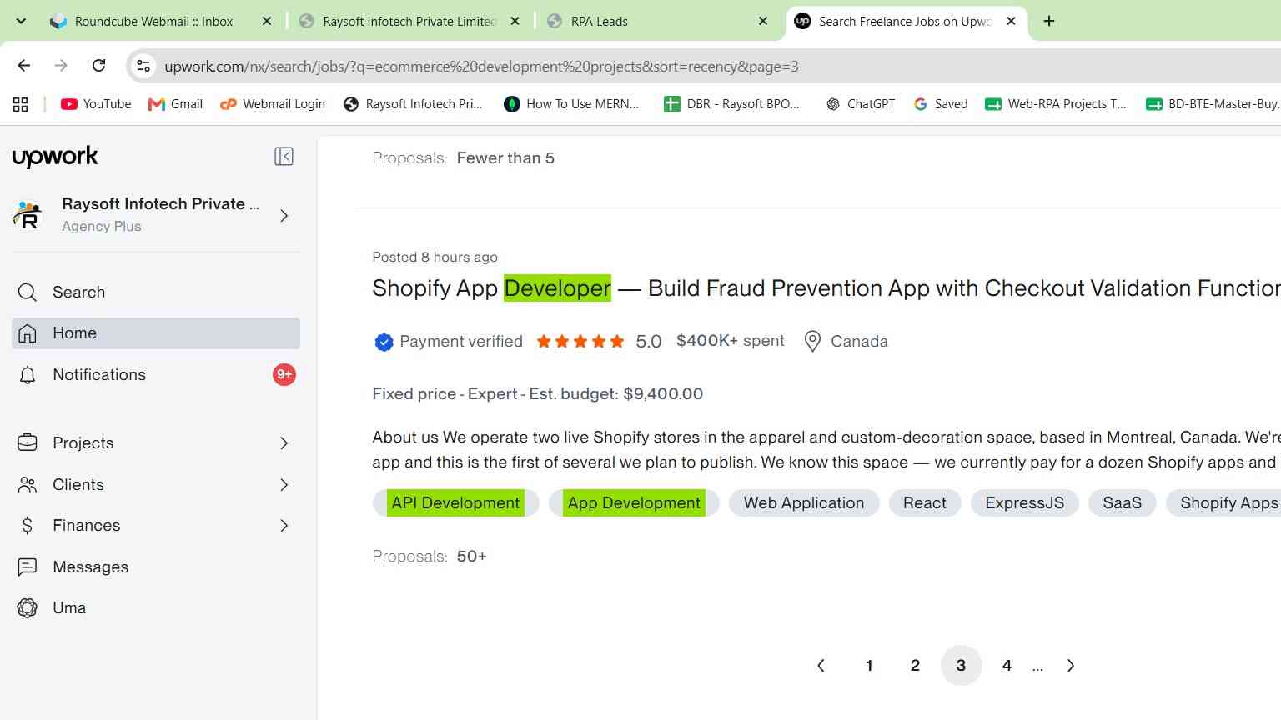
Task: Click the Search magnifier in sidebar
Action: [28, 292]
